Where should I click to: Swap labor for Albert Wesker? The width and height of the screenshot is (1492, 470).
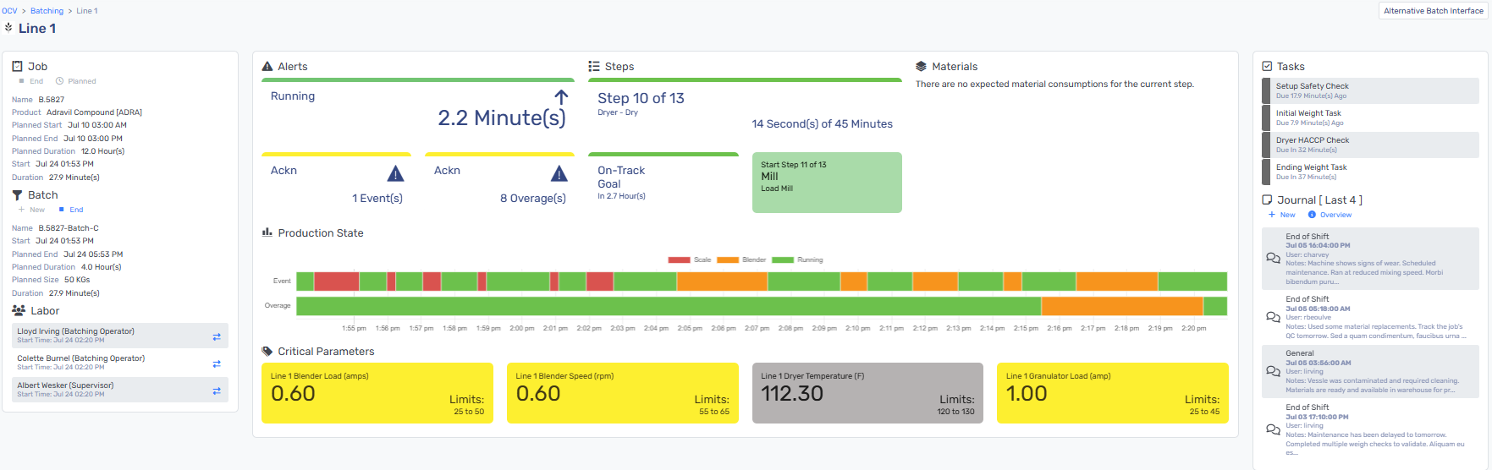pos(217,391)
